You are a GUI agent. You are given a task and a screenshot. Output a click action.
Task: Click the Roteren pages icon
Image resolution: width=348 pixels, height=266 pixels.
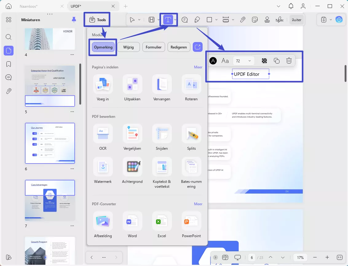click(x=191, y=84)
